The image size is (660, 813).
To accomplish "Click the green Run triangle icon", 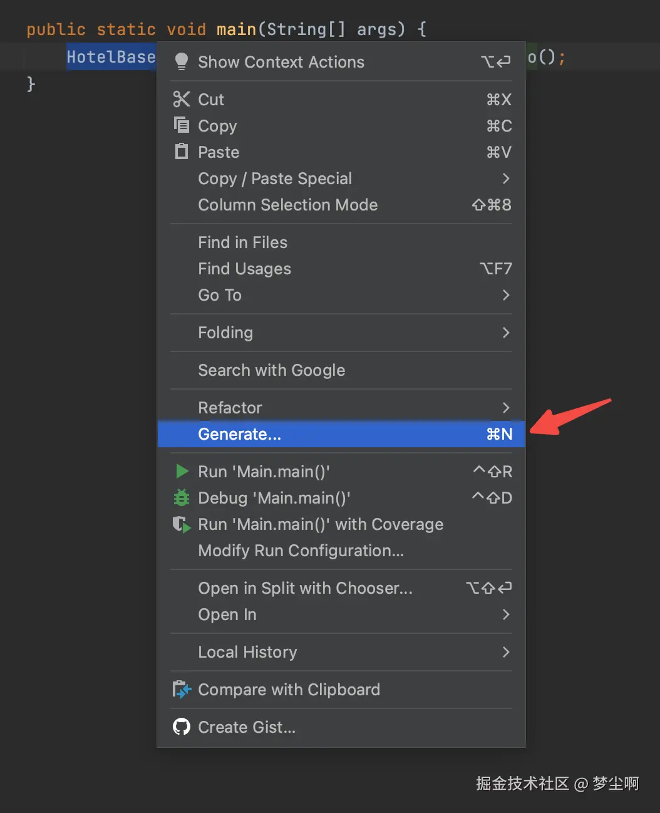I will pos(182,471).
